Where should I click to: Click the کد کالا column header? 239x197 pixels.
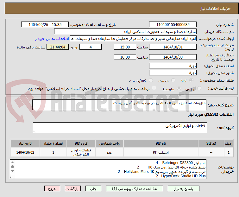211,143
